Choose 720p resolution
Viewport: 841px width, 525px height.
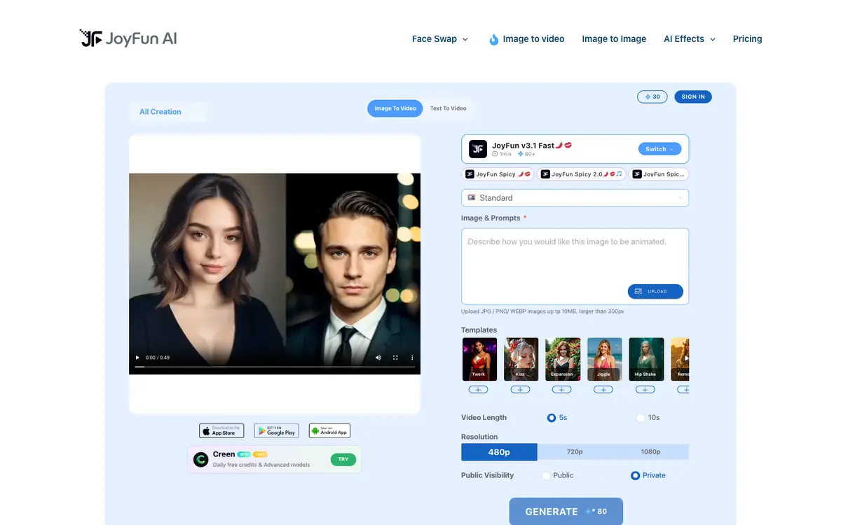click(575, 452)
